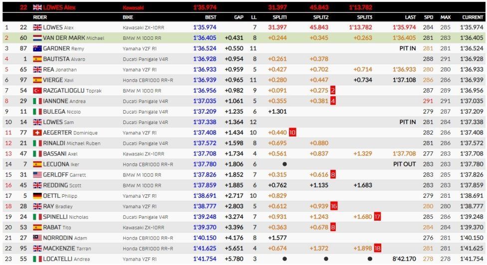Click +1.683 in Redding's SPLIT3 cell
The width and height of the screenshot is (487, 265).
[x=363, y=186]
